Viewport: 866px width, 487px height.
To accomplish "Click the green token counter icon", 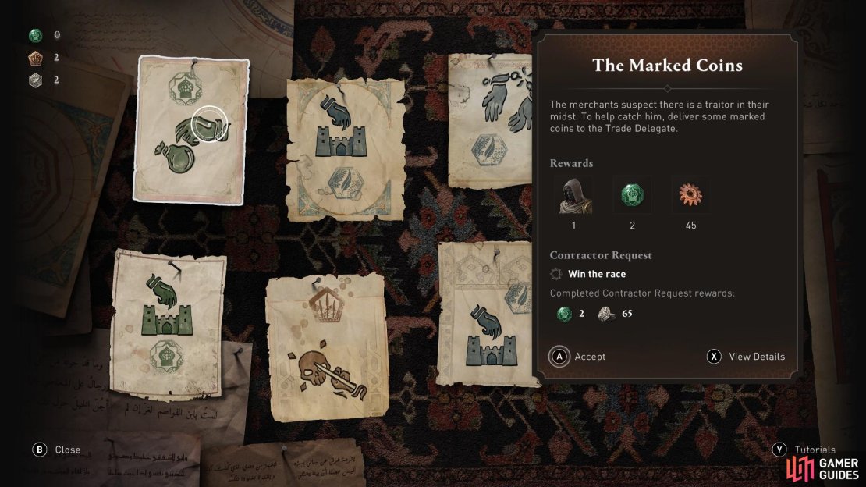I will point(35,35).
